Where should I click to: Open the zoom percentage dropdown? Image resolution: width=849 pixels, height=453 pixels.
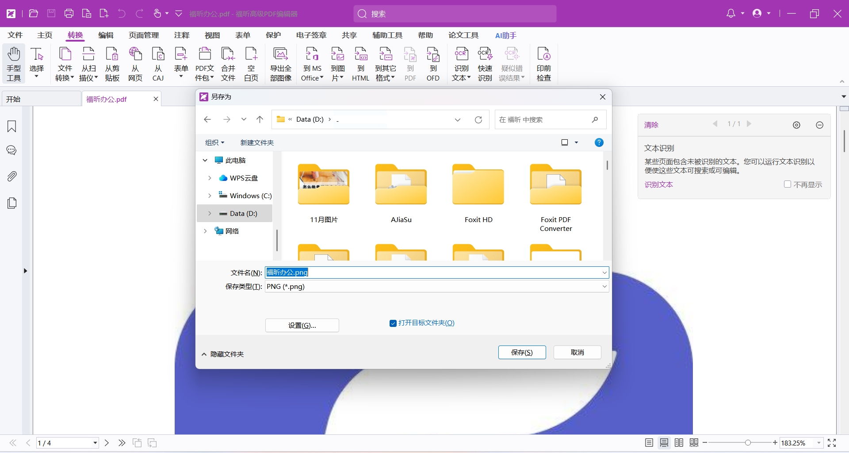pos(819,443)
